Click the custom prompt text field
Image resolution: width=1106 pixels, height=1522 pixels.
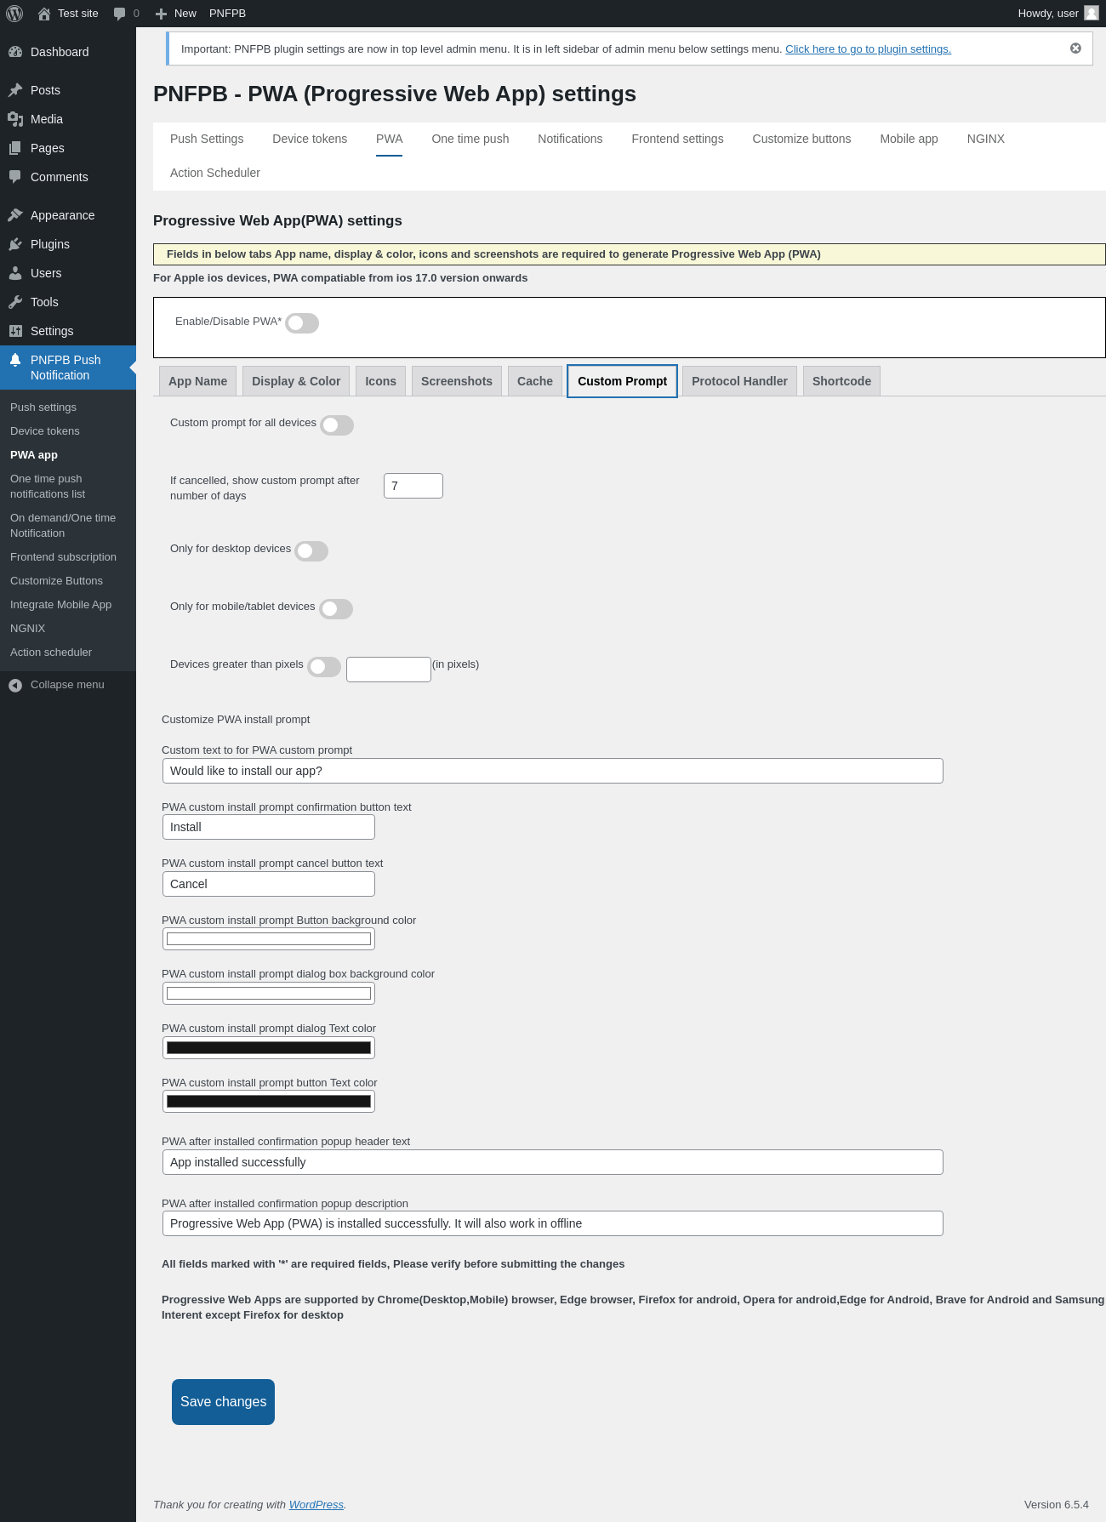pyautogui.click(x=553, y=771)
